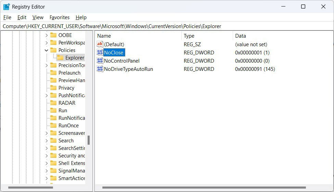The image size is (334, 192).
Task: Click the key tree horizontal scrollbar
Action: [x=30, y=188]
